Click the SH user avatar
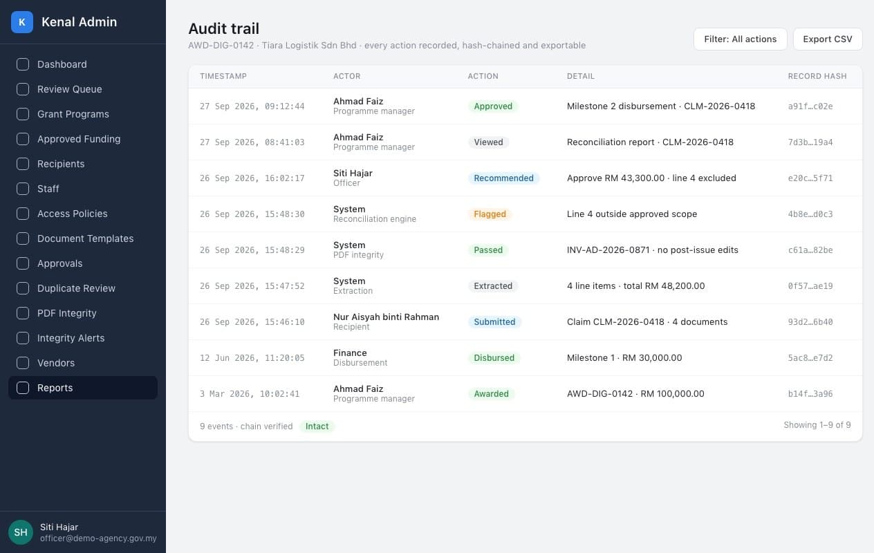 (x=21, y=532)
